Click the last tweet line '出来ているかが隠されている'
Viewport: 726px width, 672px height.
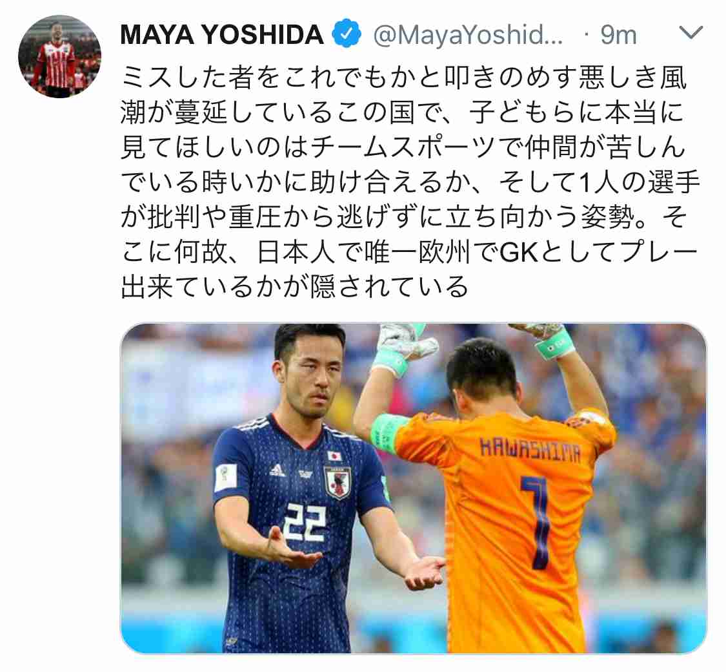pos(294,287)
